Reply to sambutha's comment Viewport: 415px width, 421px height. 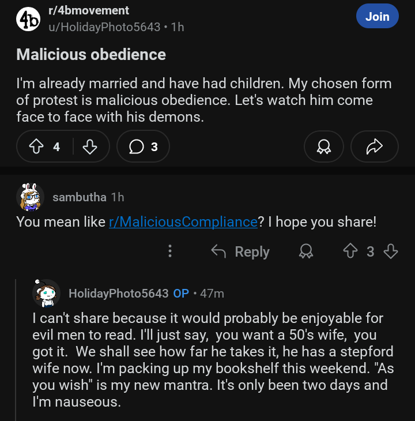point(240,251)
